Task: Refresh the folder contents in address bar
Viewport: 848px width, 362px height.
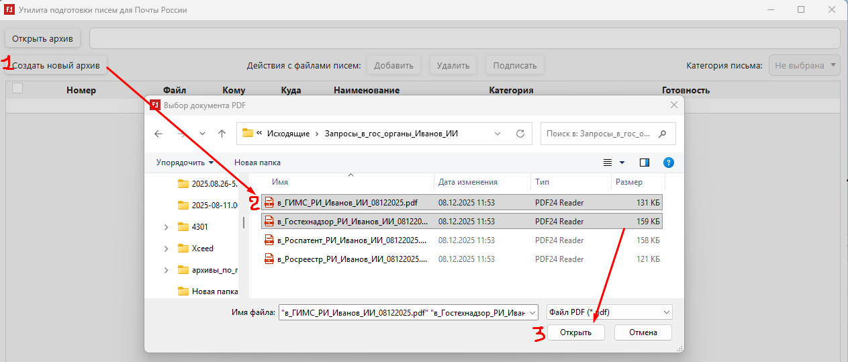Action: click(520, 134)
